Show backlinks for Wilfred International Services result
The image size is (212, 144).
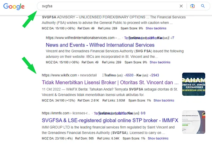pos(160,62)
